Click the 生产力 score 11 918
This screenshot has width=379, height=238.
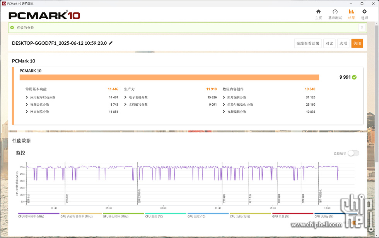212,89
